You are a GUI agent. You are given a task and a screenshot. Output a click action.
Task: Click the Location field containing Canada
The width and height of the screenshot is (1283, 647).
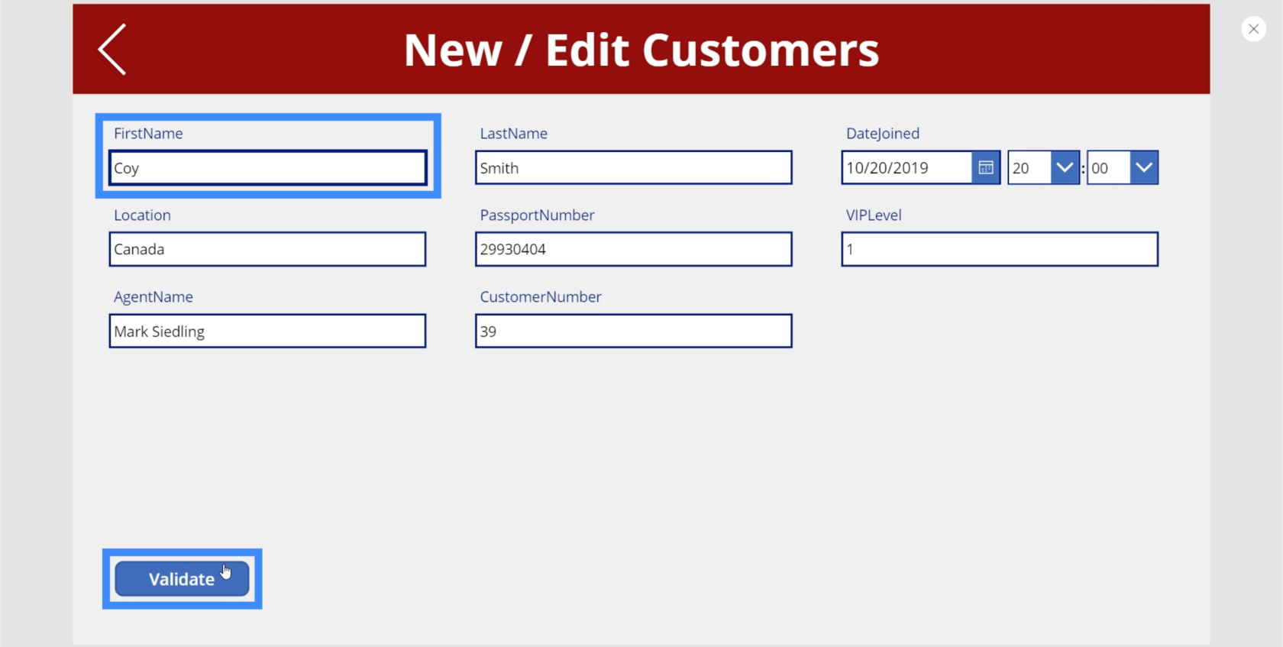pos(267,249)
